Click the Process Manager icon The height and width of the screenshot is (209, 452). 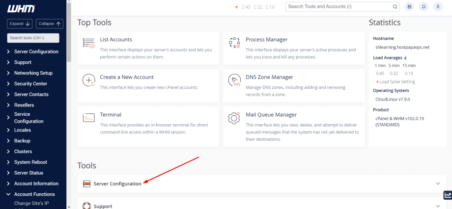[234, 43]
